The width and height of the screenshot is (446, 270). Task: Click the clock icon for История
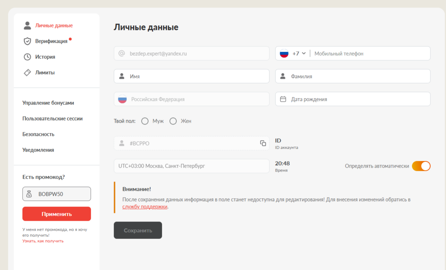[x=27, y=57]
